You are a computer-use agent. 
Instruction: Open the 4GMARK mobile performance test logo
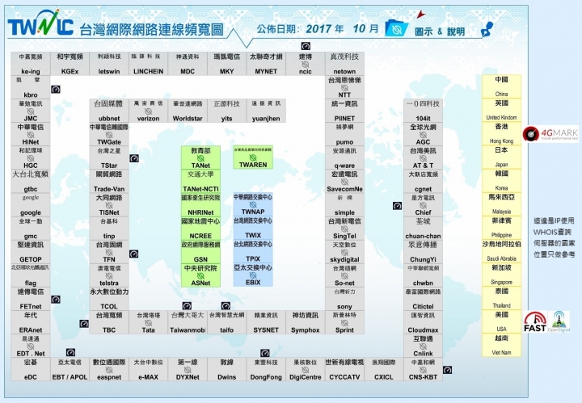pyautogui.click(x=550, y=134)
